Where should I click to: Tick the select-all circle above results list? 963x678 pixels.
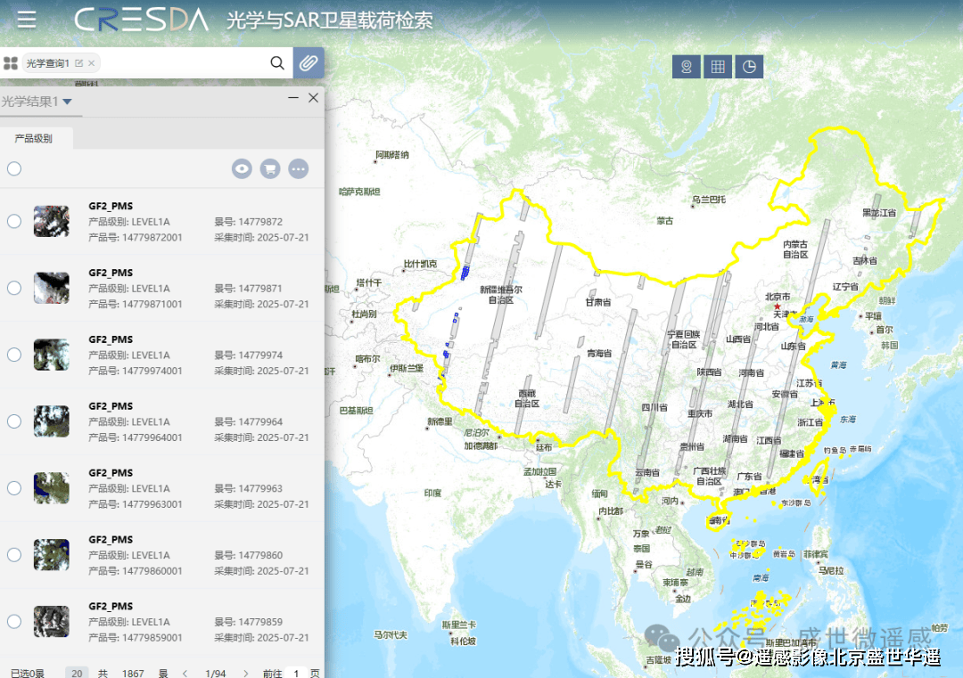(x=14, y=168)
